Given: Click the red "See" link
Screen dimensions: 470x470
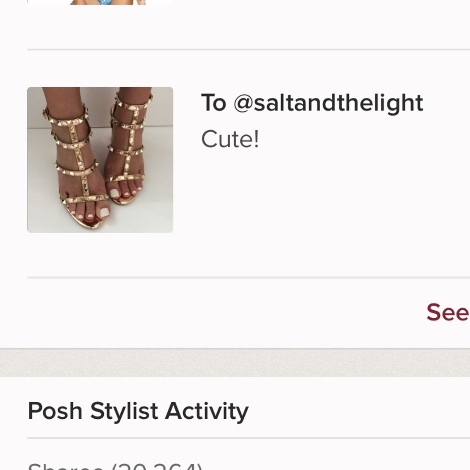Looking at the screenshot, I should tap(447, 312).
